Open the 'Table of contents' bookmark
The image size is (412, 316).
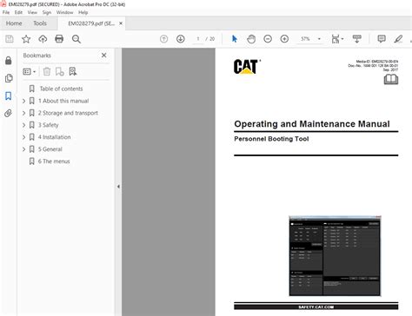pos(61,89)
